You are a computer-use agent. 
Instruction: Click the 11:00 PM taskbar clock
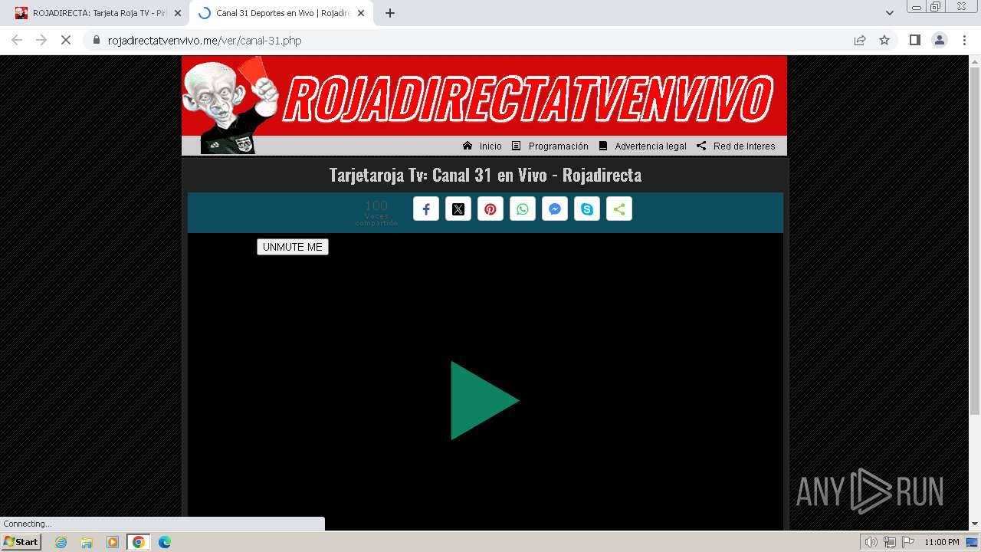tap(942, 542)
